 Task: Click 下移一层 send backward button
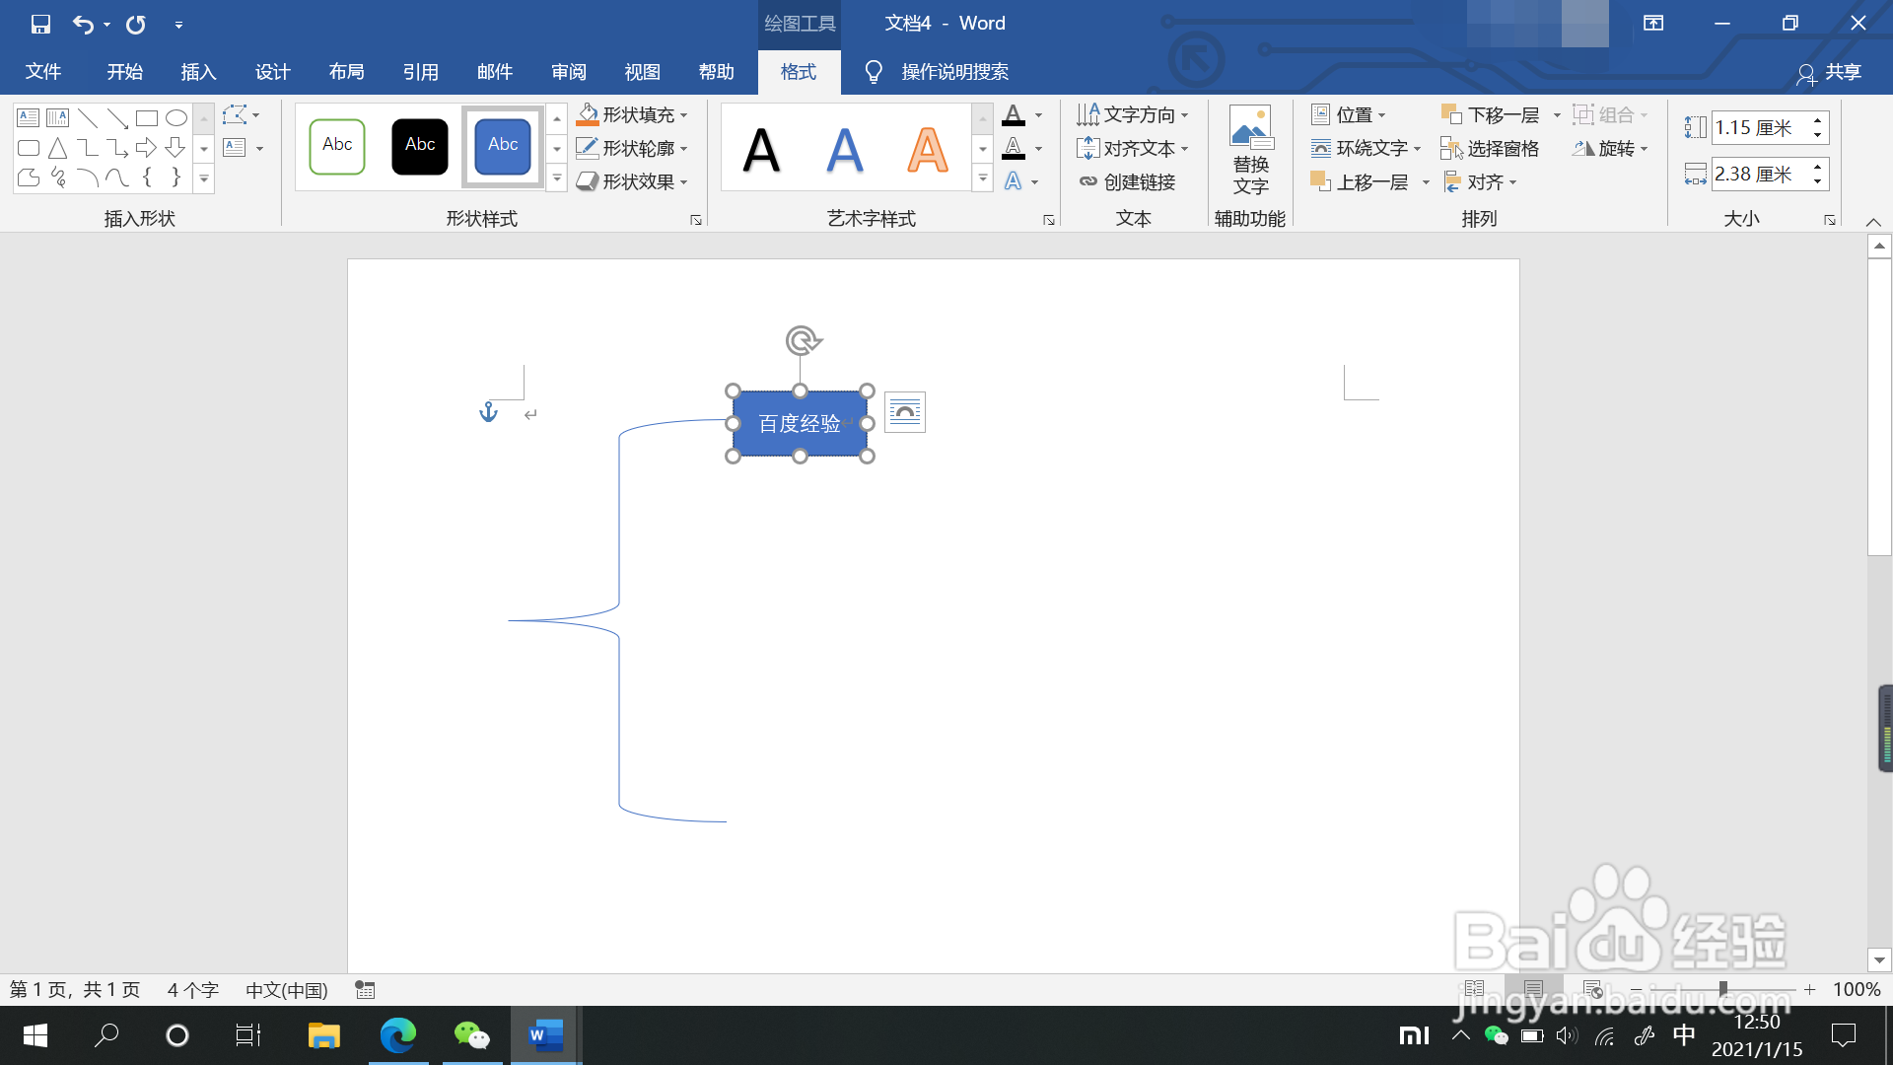[1491, 115]
